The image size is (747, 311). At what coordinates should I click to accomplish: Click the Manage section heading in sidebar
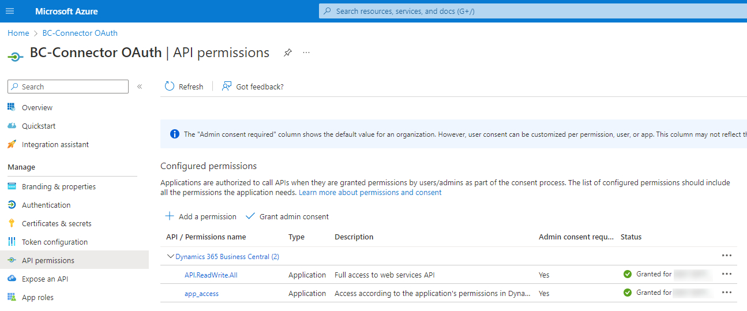coord(21,167)
